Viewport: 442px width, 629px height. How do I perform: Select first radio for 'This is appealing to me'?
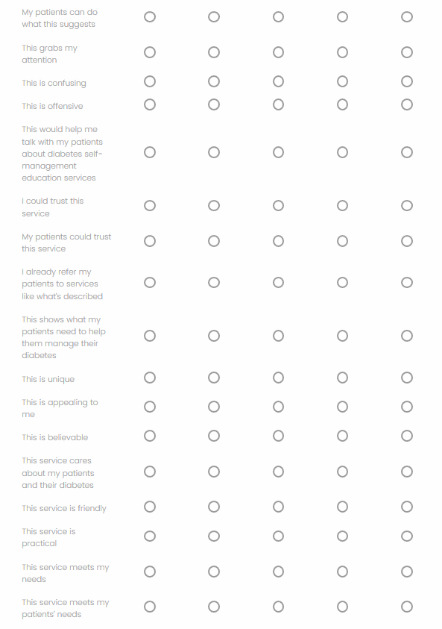click(x=150, y=407)
